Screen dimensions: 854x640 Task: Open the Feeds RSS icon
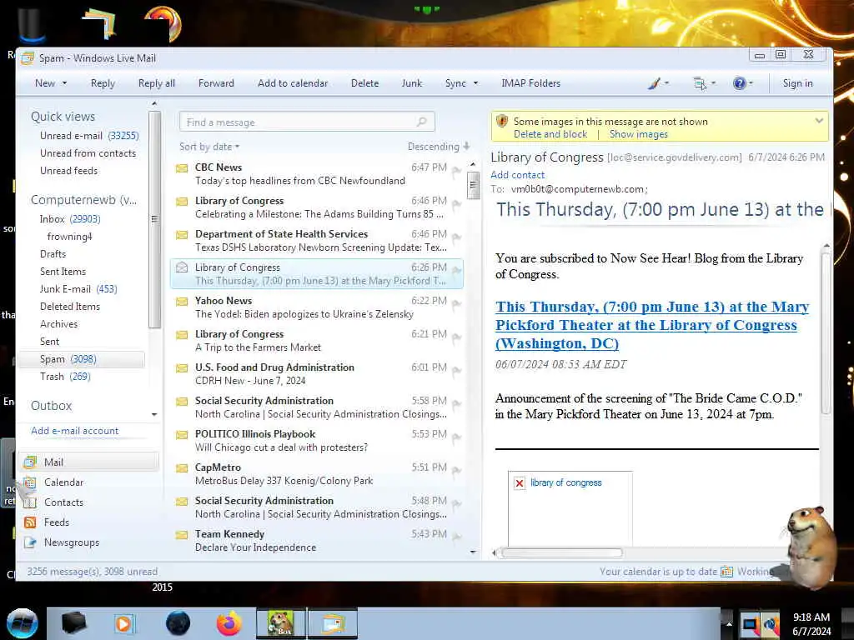(31, 522)
